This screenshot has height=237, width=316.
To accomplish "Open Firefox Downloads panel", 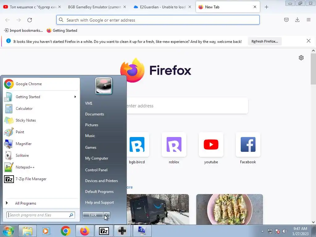I will tap(297, 20).
